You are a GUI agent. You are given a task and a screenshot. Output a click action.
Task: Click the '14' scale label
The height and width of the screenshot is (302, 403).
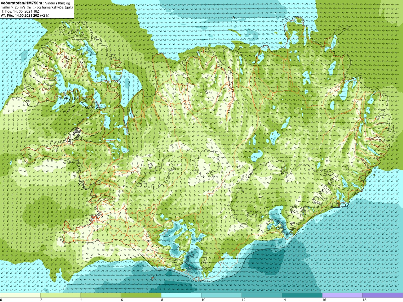284,300
